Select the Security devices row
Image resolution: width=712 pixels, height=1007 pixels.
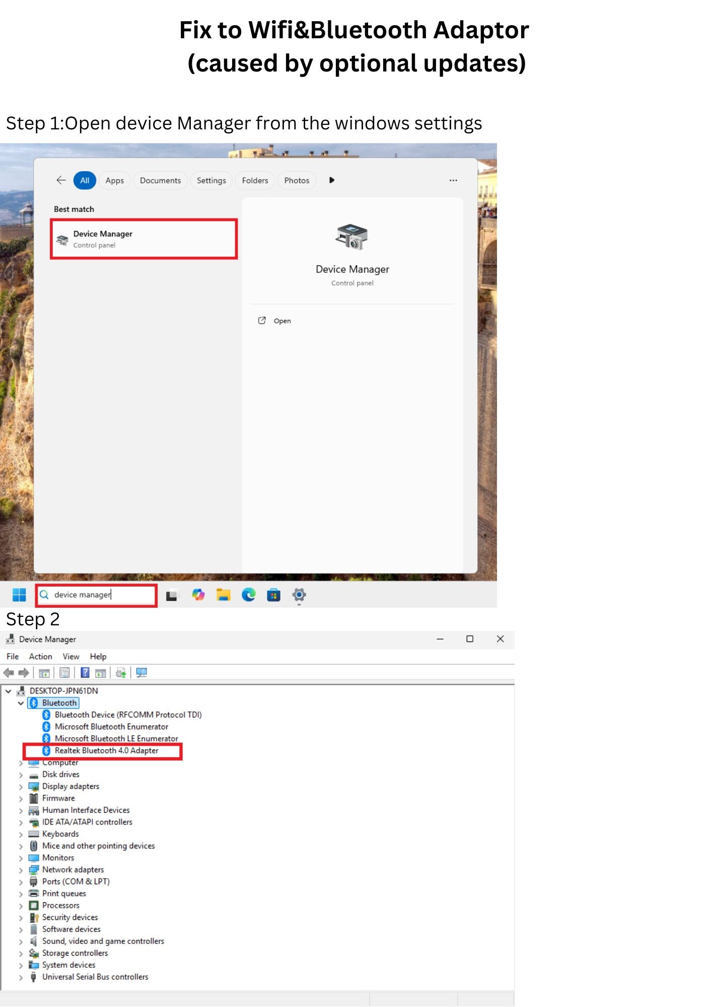tap(70, 917)
